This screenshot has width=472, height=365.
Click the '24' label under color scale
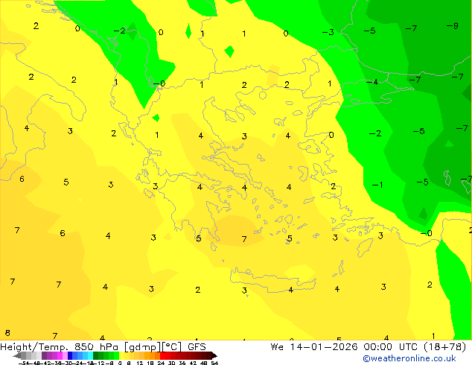click(161, 363)
